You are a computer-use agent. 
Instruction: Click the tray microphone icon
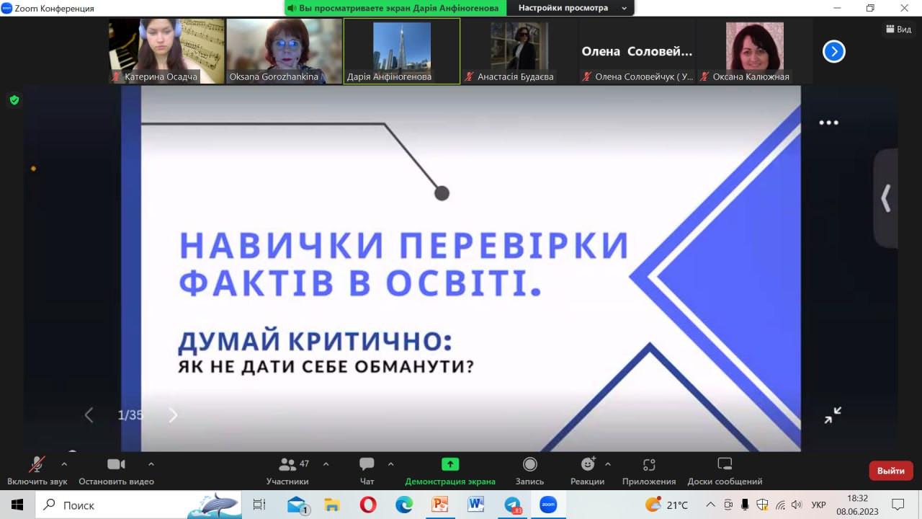745,505
